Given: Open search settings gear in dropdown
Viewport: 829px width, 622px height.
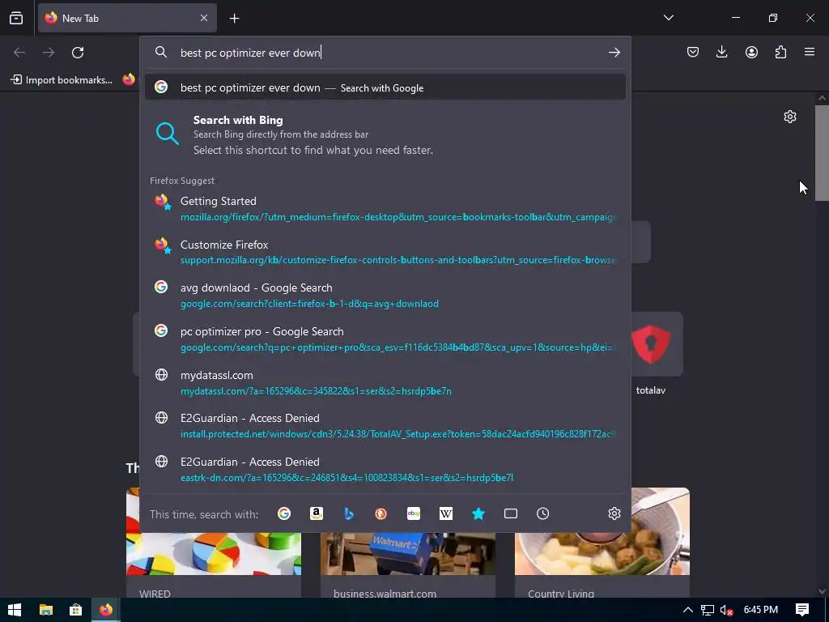Looking at the screenshot, I should pyautogui.click(x=614, y=513).
